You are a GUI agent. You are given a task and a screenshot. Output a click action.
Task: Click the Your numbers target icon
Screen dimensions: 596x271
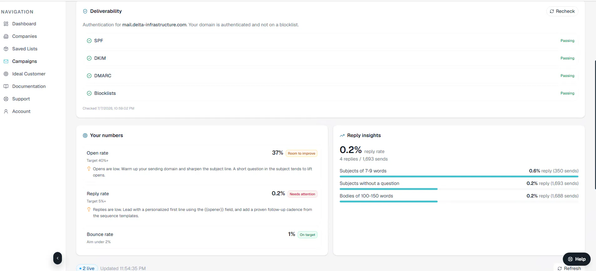[85, 135]
